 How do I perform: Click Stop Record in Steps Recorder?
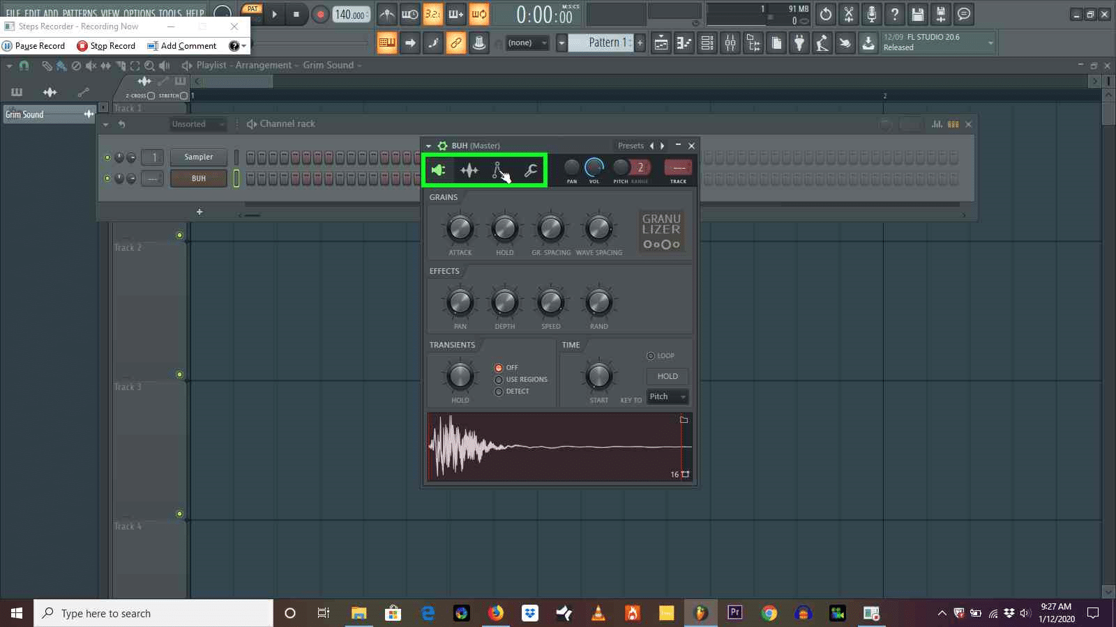(x=106, y=46)
